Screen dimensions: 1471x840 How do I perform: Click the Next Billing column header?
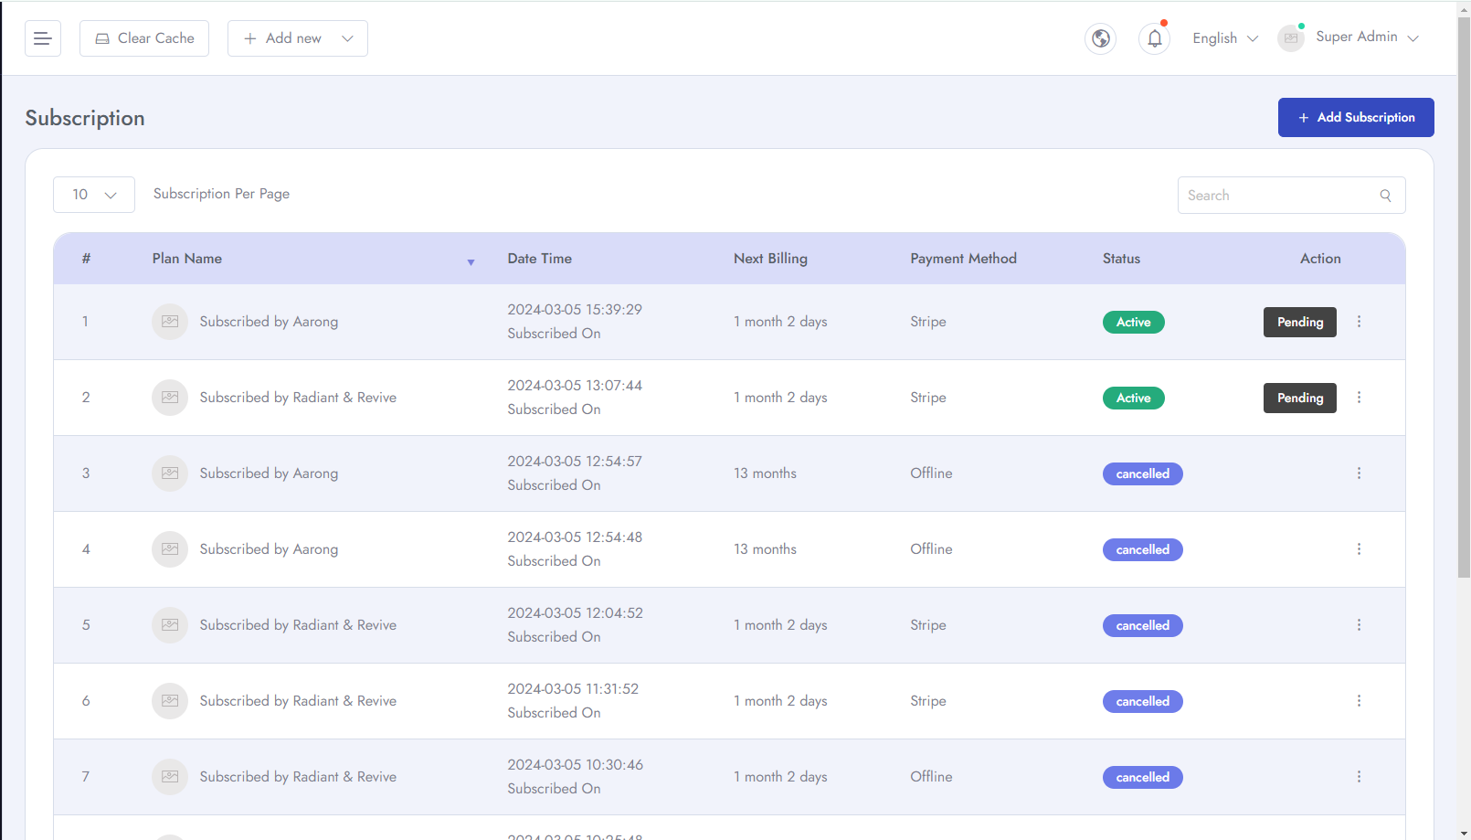(770, 259)
